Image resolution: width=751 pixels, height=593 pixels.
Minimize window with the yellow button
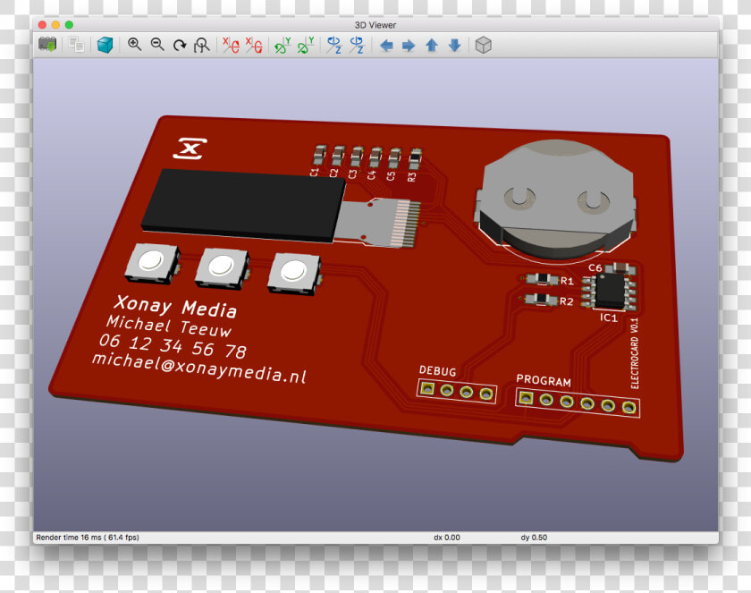point(55,24)
